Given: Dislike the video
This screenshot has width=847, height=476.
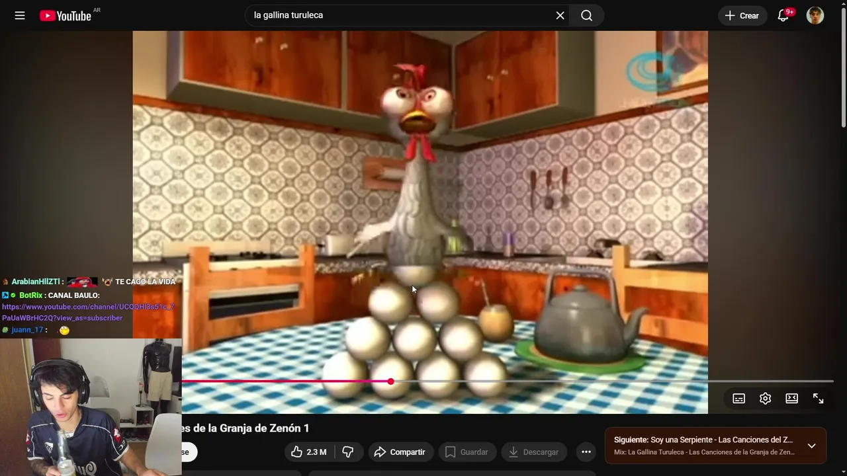Looking at the screenshot, I should [x=348, y=452].
